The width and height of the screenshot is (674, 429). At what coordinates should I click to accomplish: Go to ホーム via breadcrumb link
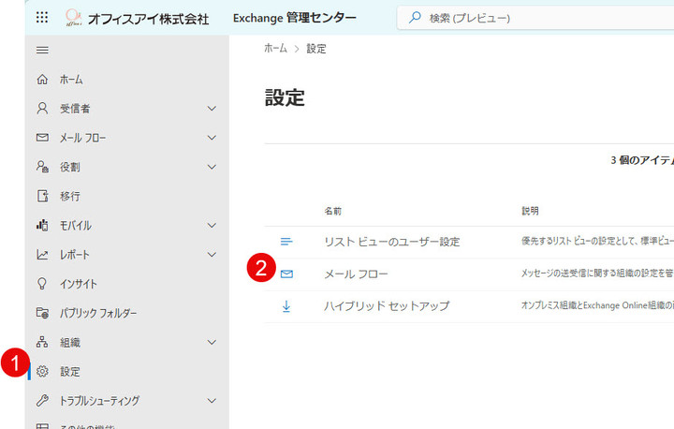pyautogui.click(x=275, y=49)
